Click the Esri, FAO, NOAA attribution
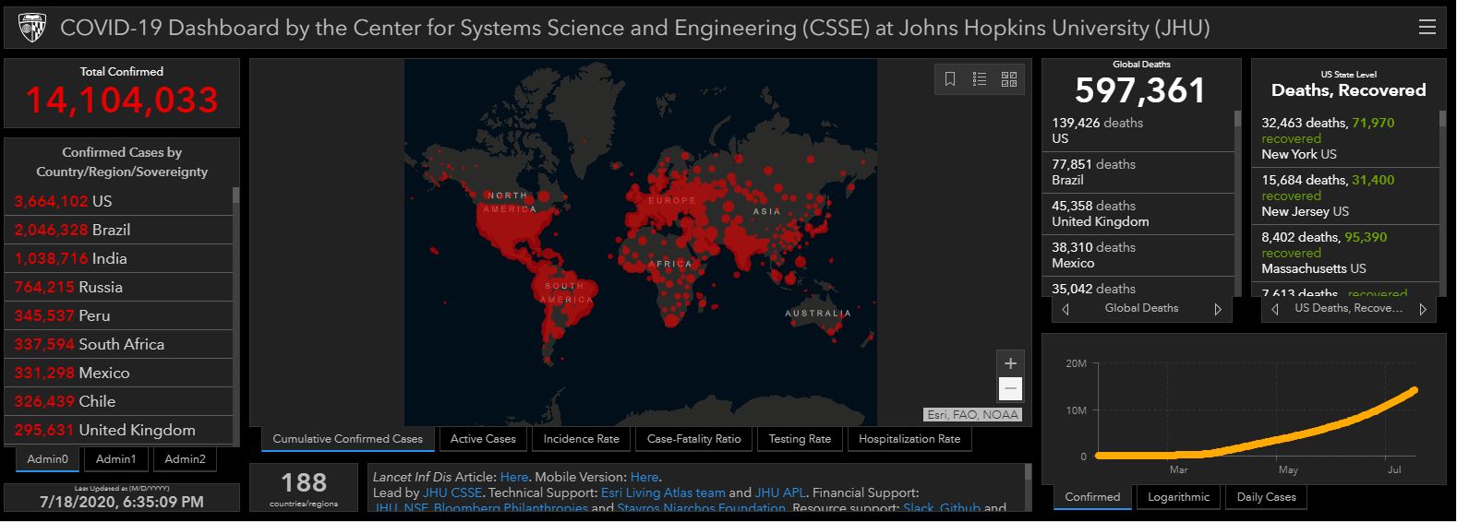 (973, 415)
